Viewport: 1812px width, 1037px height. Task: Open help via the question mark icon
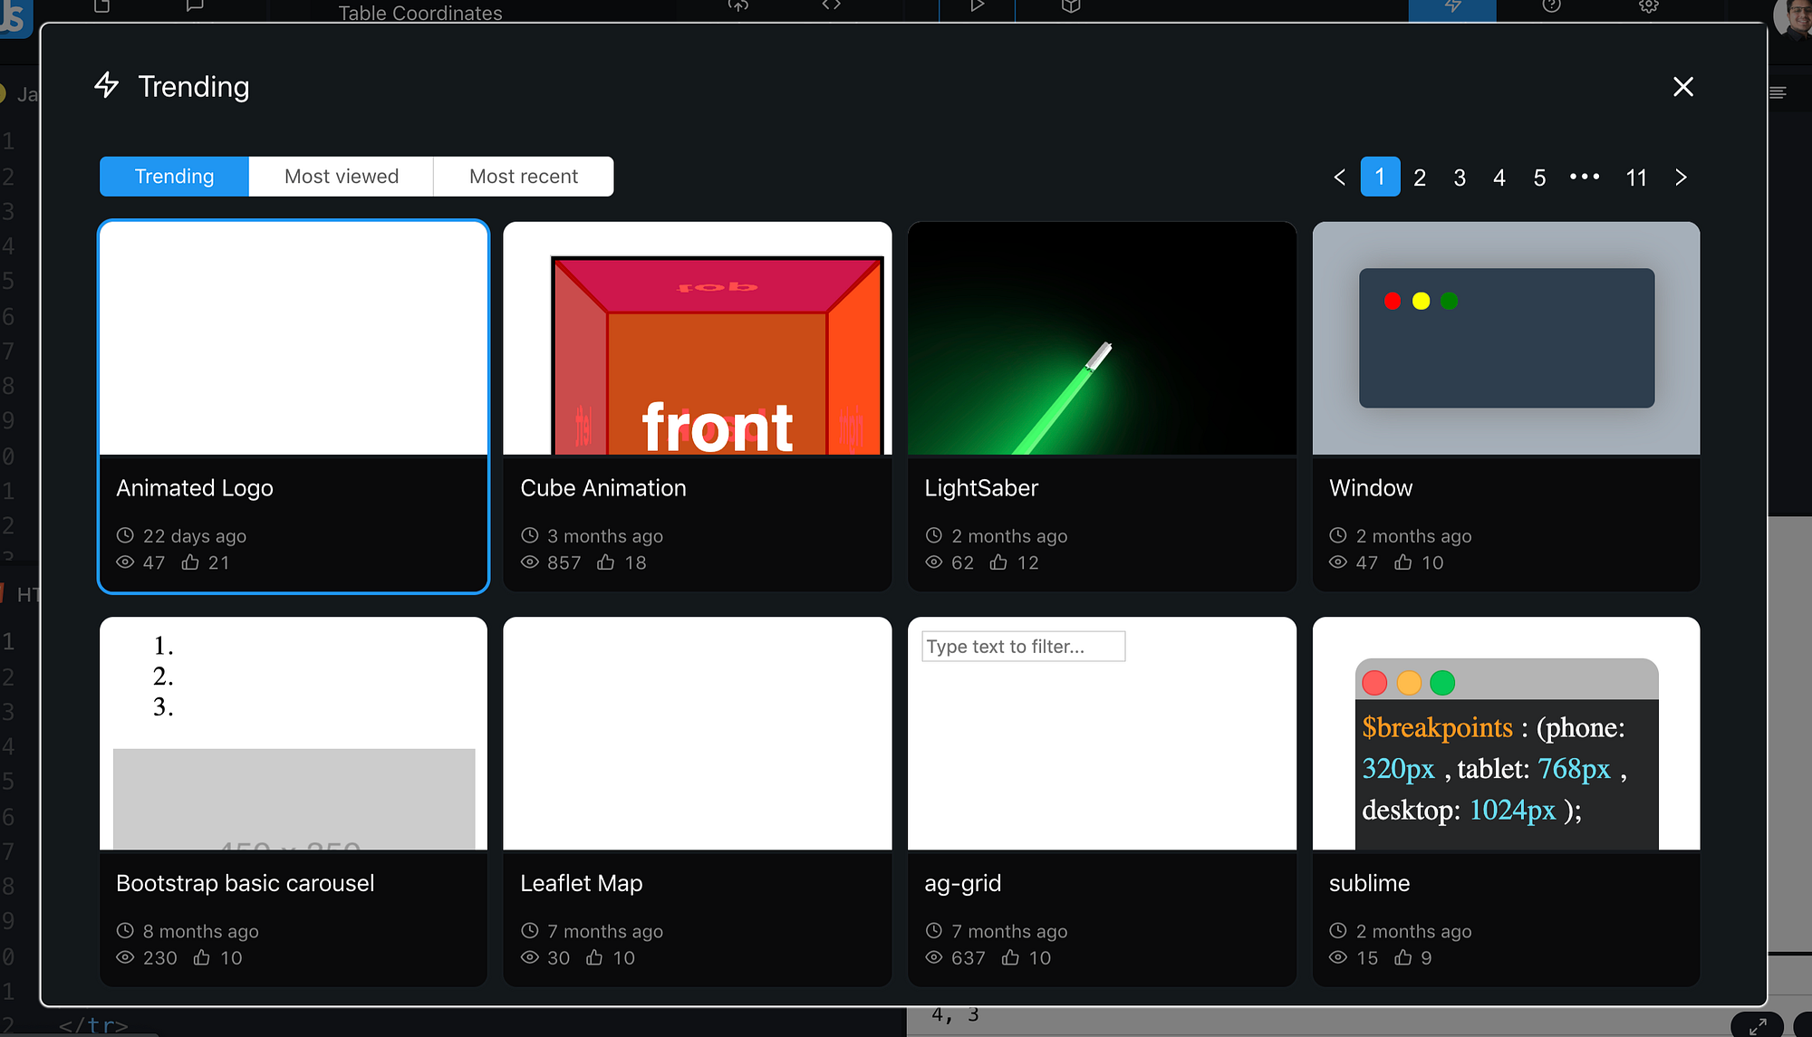point(1550,5)
